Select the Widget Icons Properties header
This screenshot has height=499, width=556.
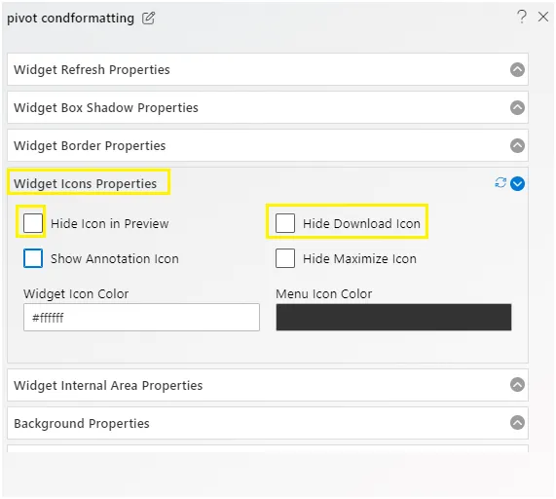pyautogui.click(x=85, y=184)
